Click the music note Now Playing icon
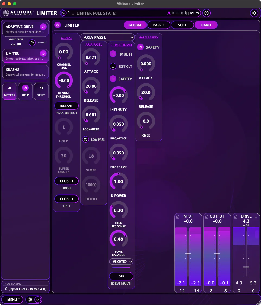The image size is (261, 305). pyautogui.click(x=6, y=289)
